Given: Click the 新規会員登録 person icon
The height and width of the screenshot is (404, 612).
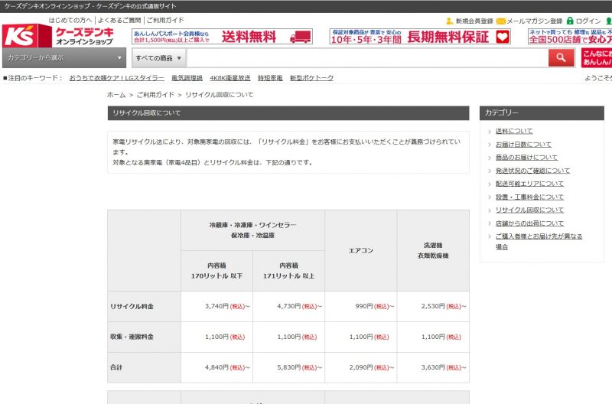Looking at the screenshot, I should pos(450,21).
